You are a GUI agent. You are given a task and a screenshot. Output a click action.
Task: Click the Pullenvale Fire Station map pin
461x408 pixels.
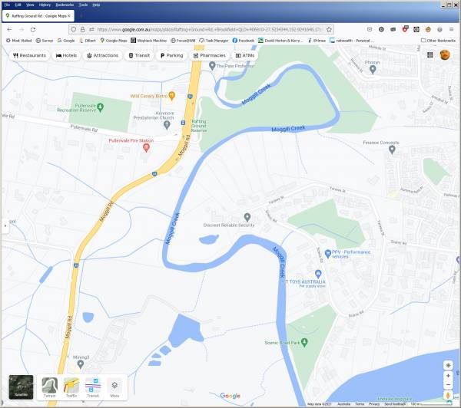pos(147,147)
